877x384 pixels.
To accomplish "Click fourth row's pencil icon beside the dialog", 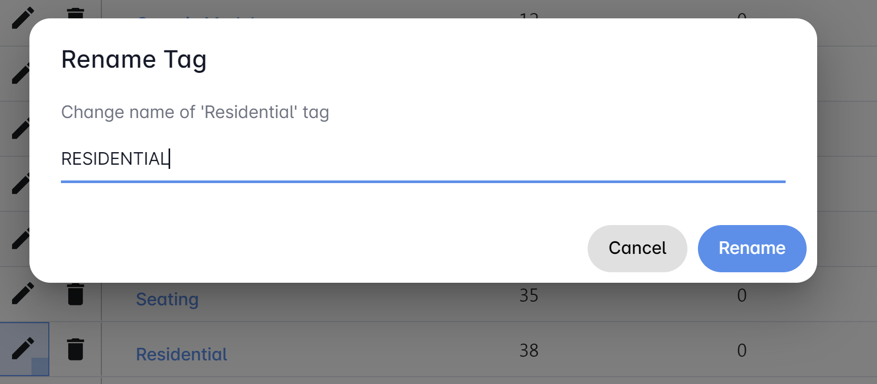I will click(19, 184).
